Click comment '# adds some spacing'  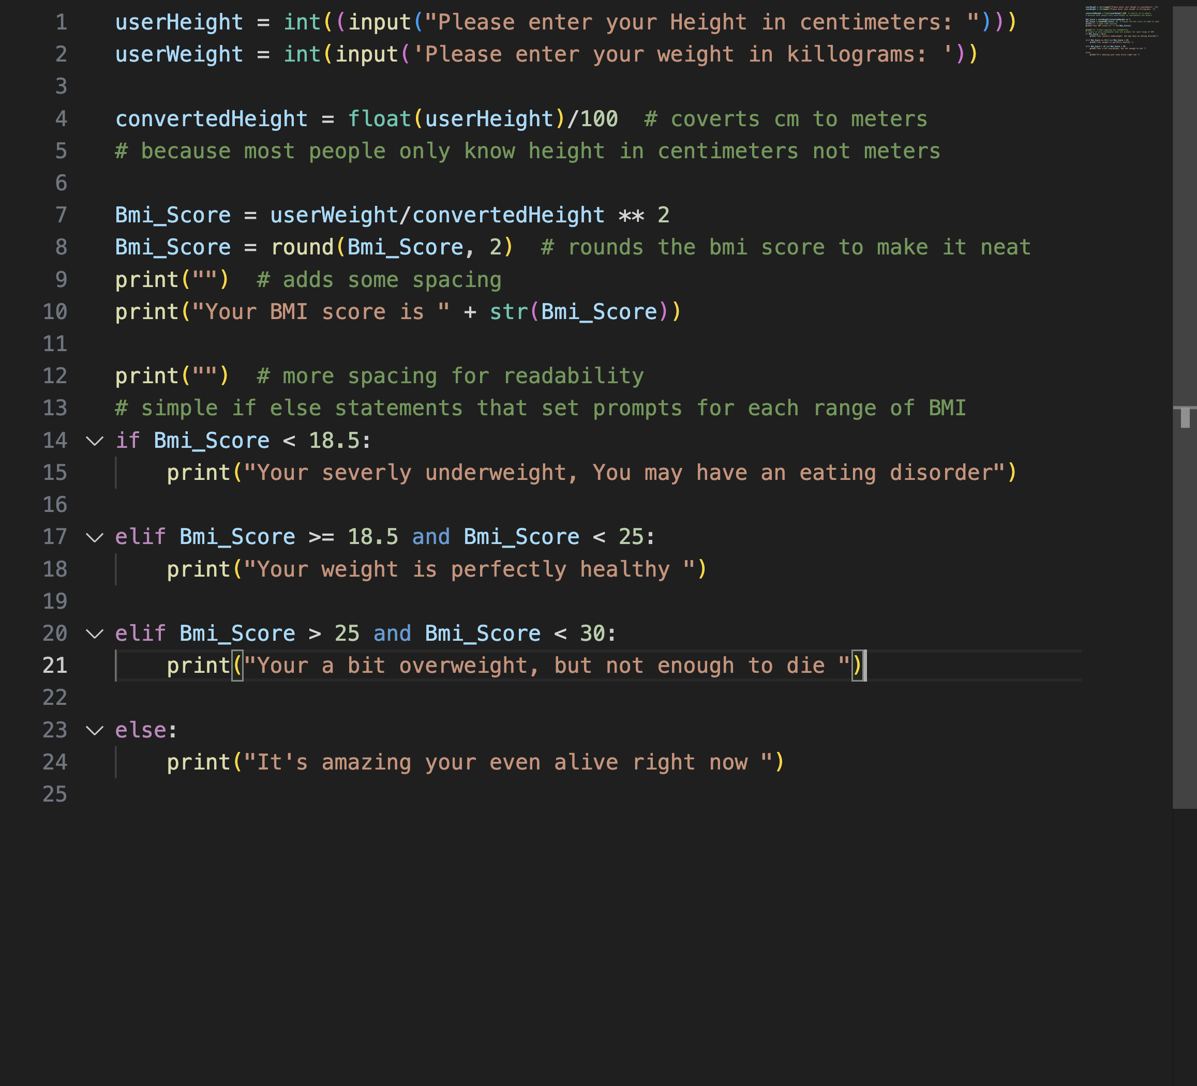point(379,280)
